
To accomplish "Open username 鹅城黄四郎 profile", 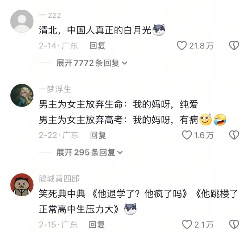I will (x=59, y=179).
